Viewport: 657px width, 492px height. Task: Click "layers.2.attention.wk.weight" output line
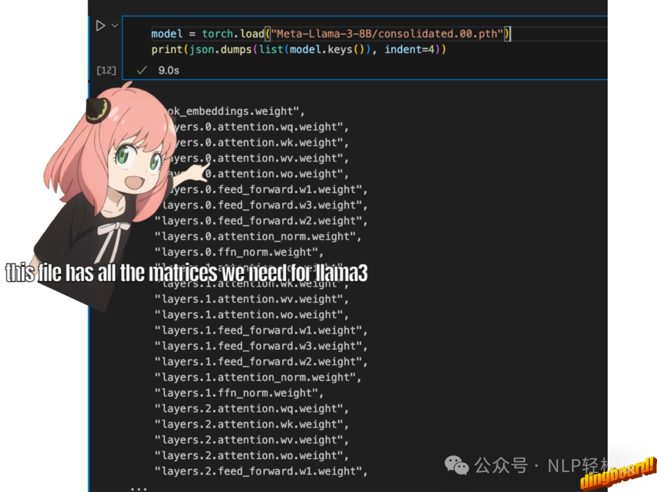coord(251,425)
